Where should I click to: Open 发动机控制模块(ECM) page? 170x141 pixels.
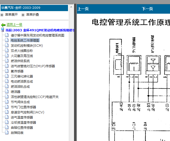click(27, 46)
